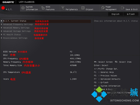Click the BIOS Features chip icon
Viewport: 140px width, 105px height.
[x=43, y=8]
